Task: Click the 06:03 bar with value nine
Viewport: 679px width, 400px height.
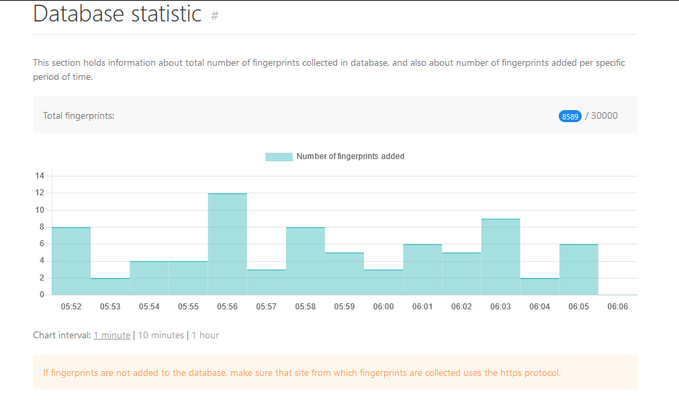Action: pos(500,257)
